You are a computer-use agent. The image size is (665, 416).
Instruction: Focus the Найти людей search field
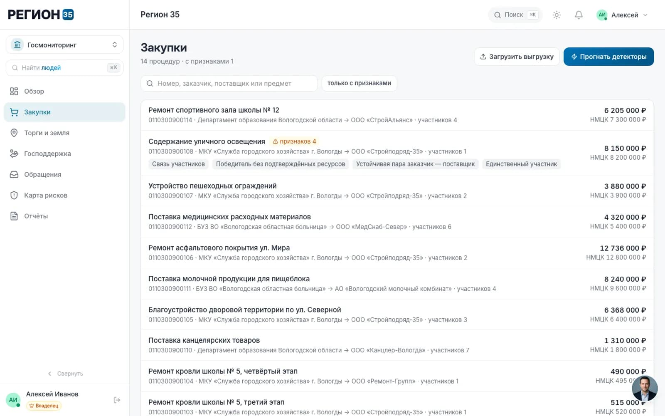point(64,68)
